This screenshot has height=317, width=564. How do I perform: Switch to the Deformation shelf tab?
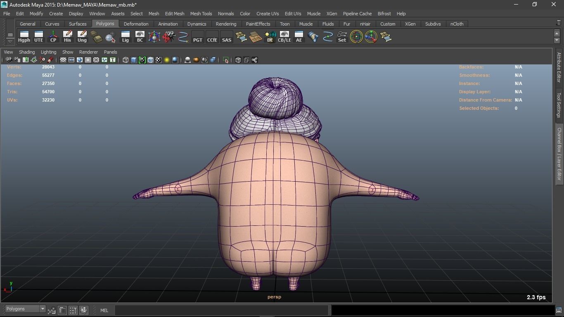136,24
